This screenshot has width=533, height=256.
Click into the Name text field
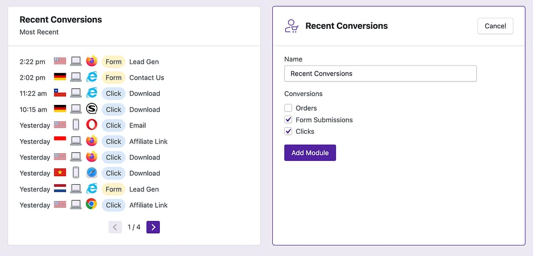pos(380,73)
